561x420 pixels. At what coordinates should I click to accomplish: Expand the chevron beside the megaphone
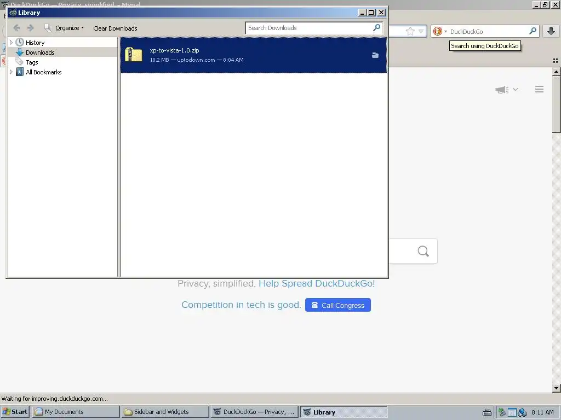[x=516, y=89]
